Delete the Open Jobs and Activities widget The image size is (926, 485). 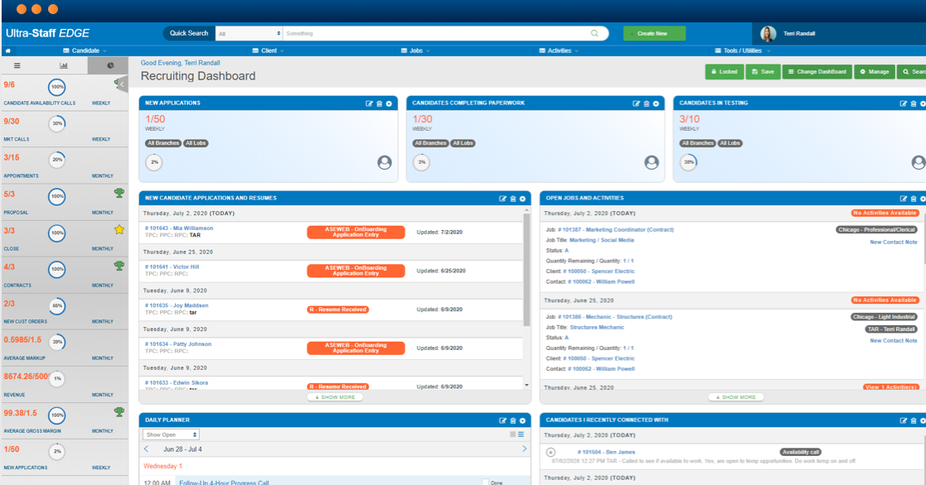pos(913,199)
